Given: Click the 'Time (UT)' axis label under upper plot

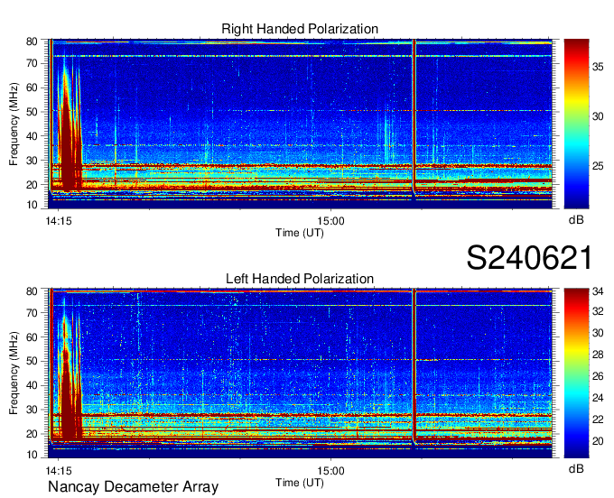Looking at the screenshot, I should coord(300,233).
